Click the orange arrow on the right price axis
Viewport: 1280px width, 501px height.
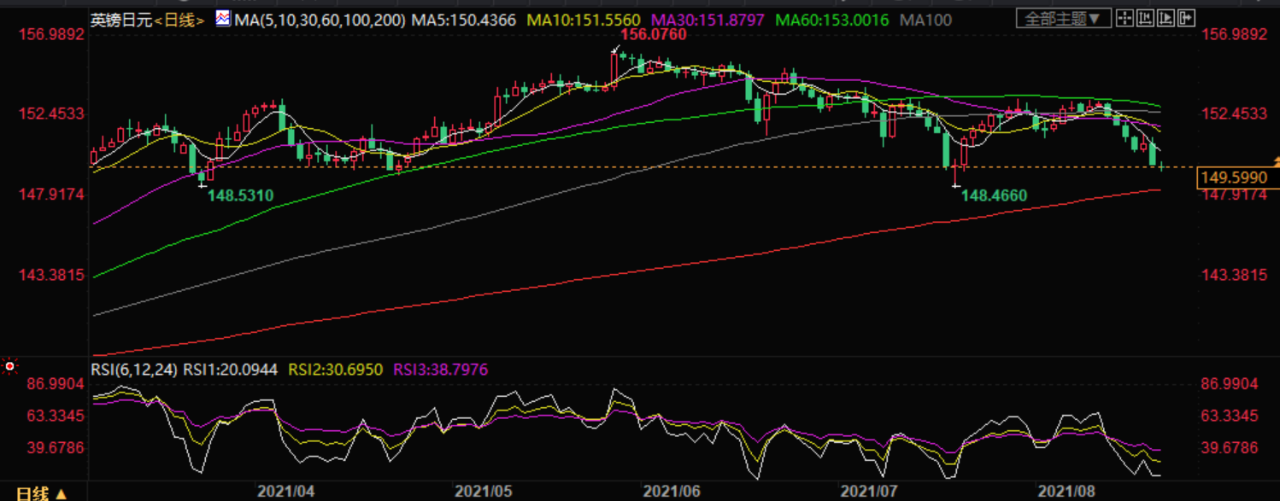(x=1276, y=161)
